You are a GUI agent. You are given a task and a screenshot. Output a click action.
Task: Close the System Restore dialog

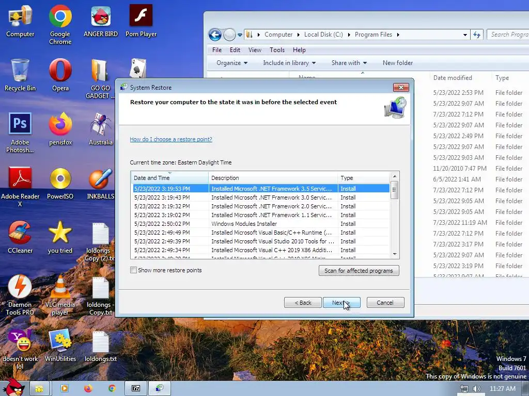click(x=401, y=88)
